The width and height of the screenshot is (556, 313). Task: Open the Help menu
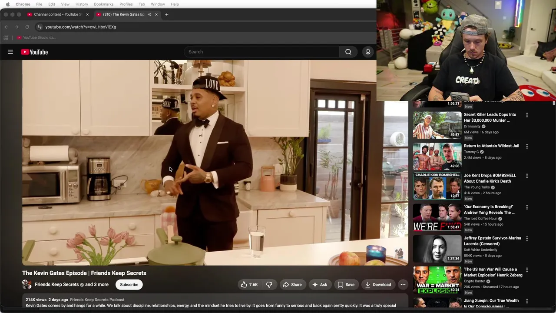(175, 4)
